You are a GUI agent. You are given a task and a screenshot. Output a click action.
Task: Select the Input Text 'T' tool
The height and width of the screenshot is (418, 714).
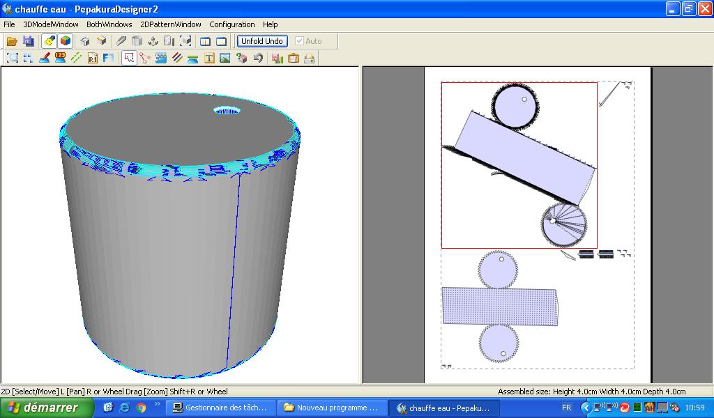208,59
